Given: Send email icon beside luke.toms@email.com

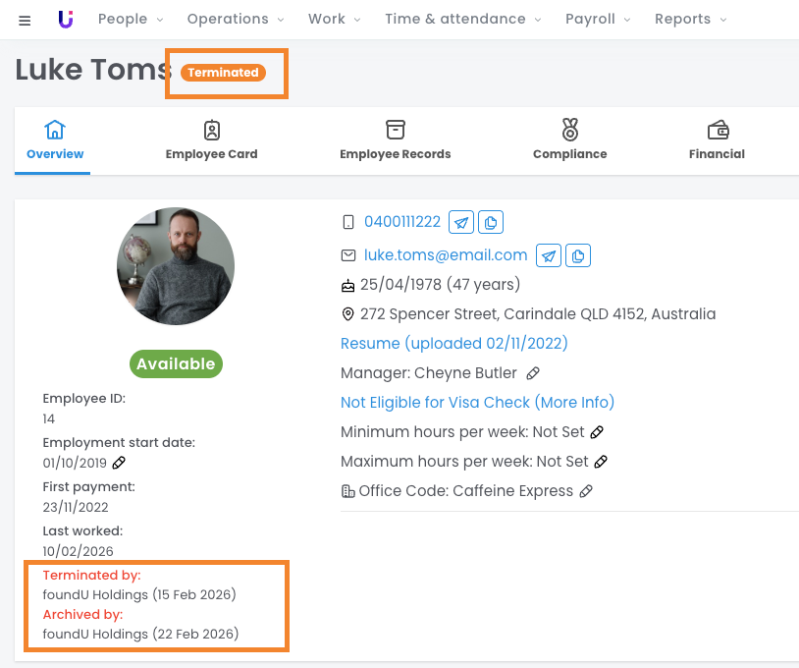Looking at the screenshot, I should (549, 256).
